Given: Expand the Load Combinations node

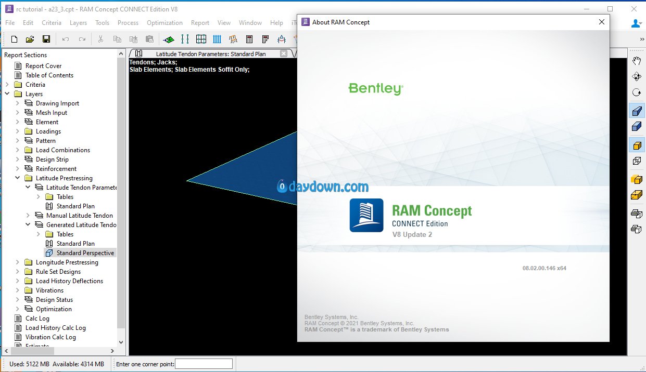Looking at the screenshot, I should 18,150.
